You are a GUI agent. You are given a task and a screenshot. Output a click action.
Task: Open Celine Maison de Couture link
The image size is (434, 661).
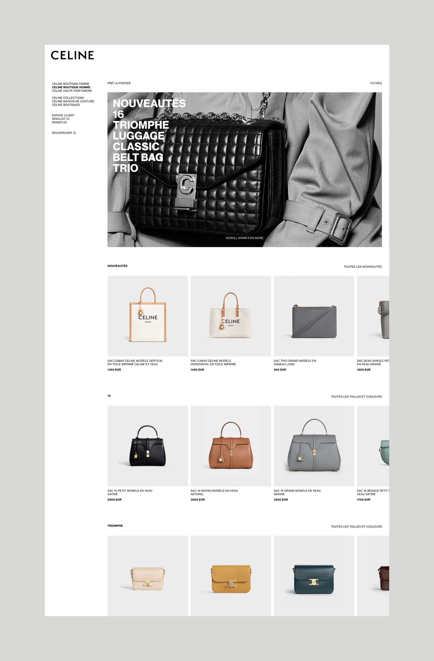[73, 101]
